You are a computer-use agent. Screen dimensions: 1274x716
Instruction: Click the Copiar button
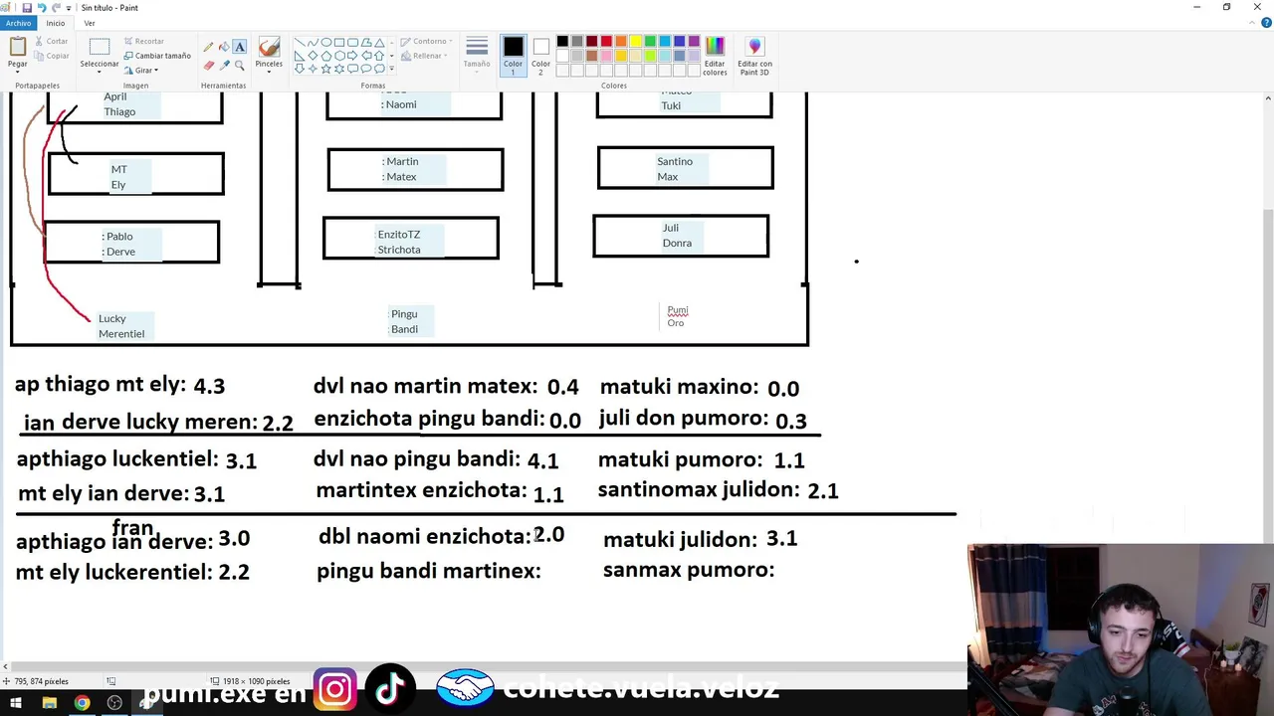tap(52, 56)
